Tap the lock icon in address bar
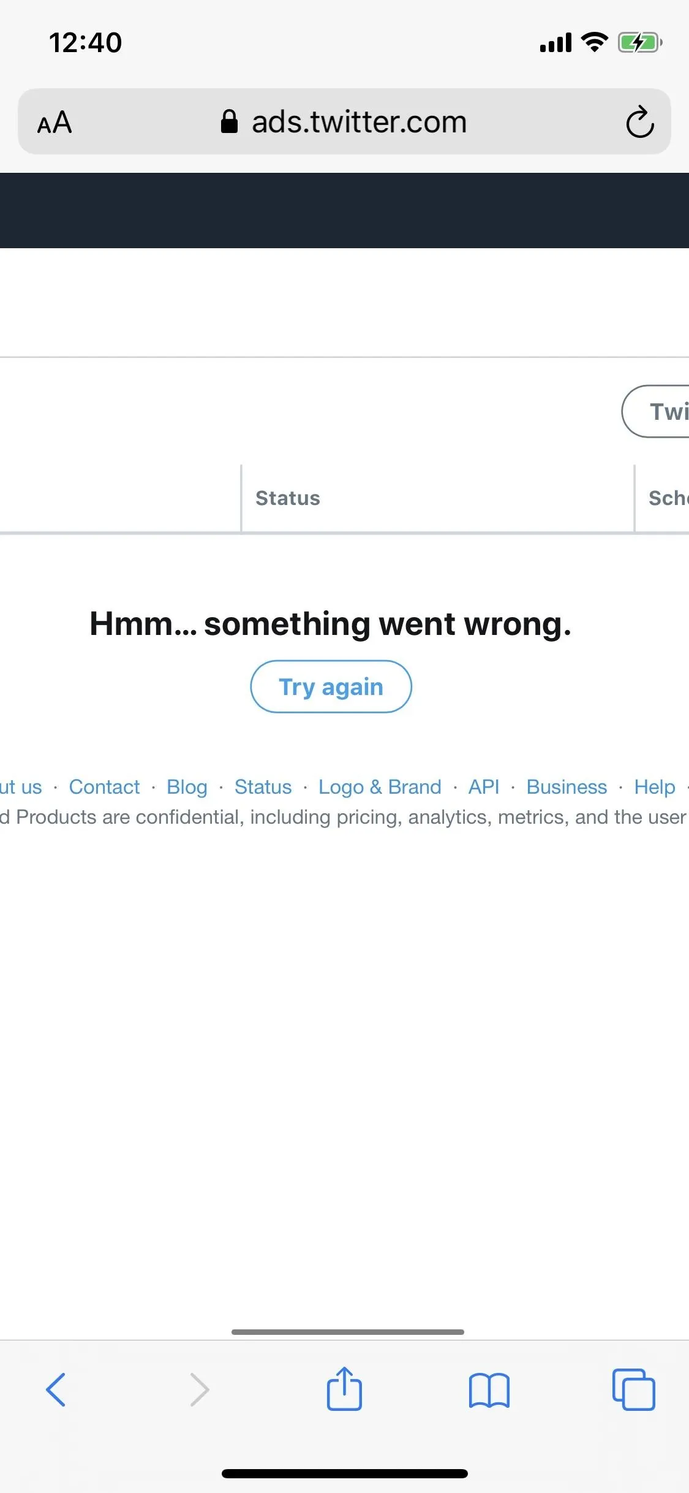 229,121
